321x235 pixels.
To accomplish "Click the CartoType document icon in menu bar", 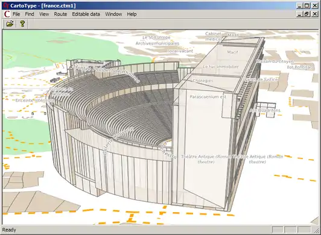I will click(x=7, y=14).
